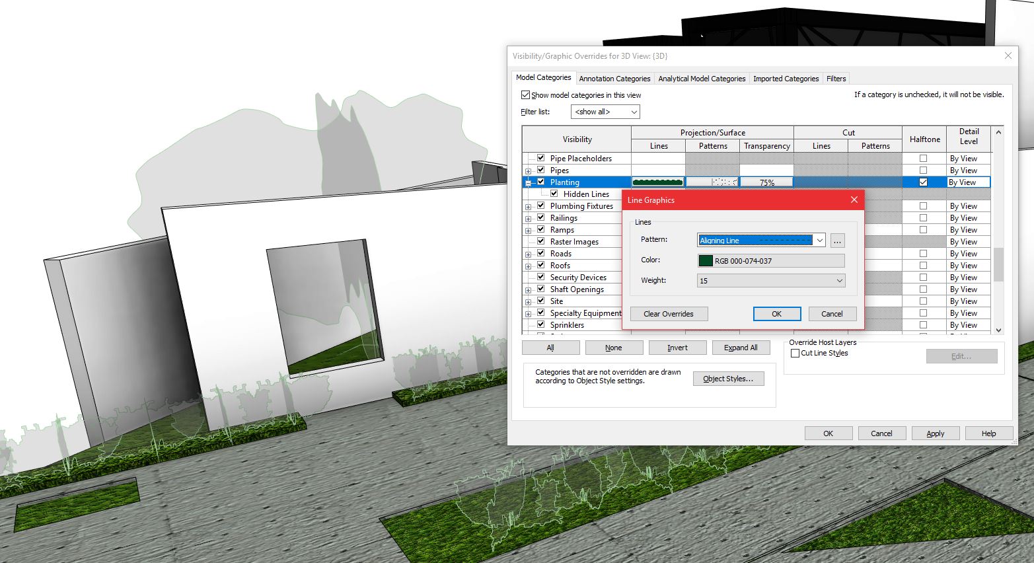Click Planting's Surface Patterns override cell
This screenshot has height=563, width=1034.
712,182
